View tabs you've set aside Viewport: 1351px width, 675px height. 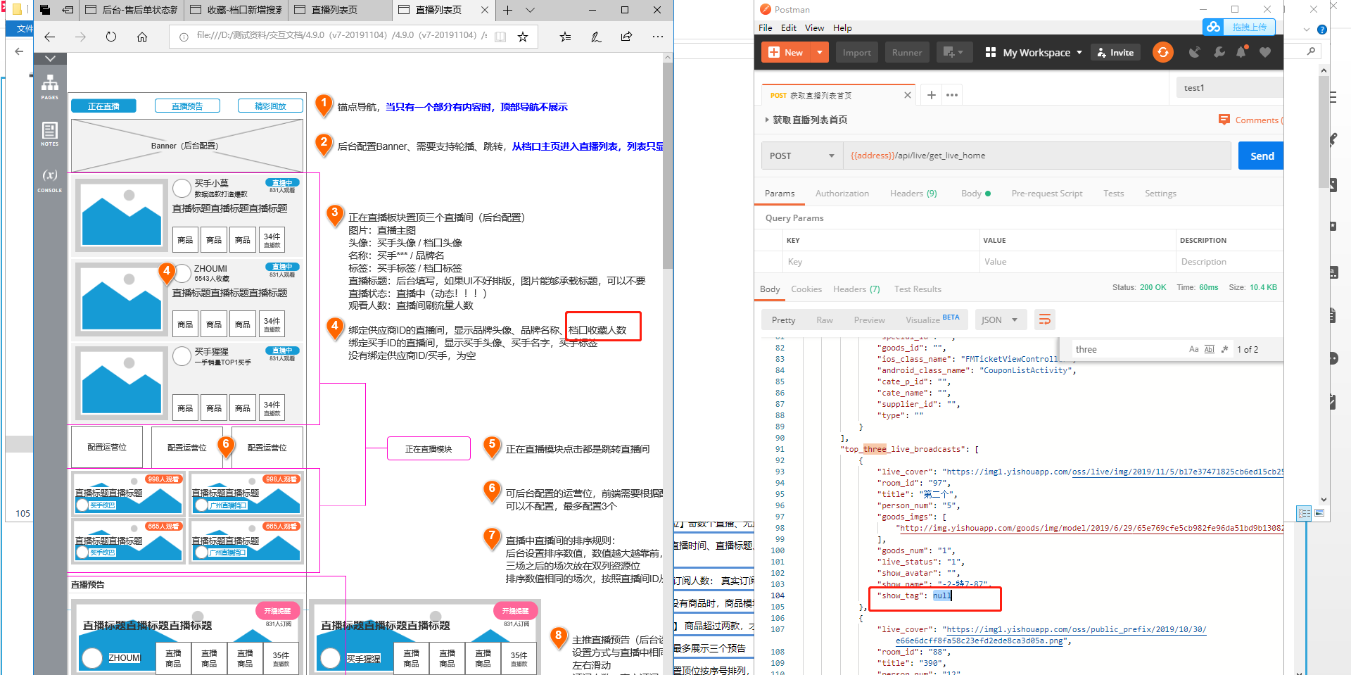[x=45, y=10]
